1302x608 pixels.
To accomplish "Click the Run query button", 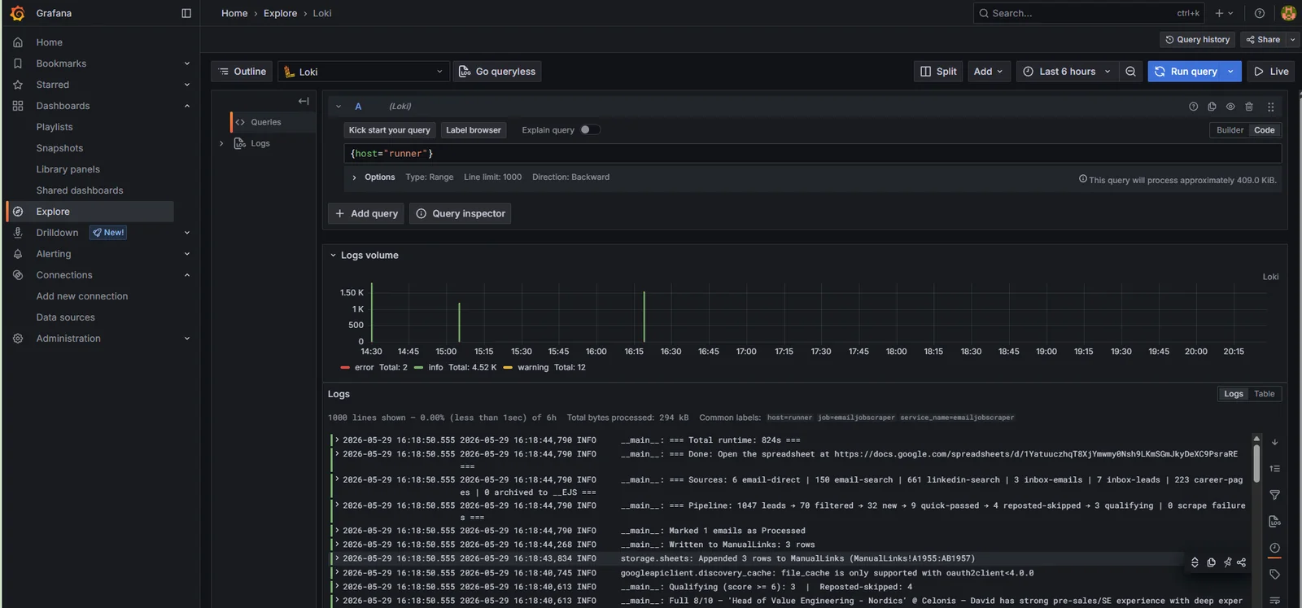I will 1186,72.
